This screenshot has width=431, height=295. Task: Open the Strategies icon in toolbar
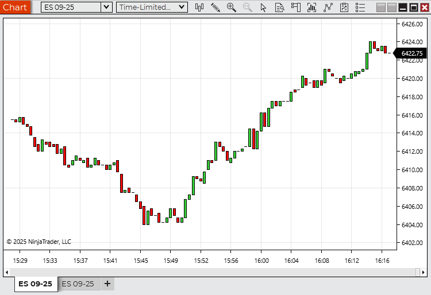click(x=328, y=7)
